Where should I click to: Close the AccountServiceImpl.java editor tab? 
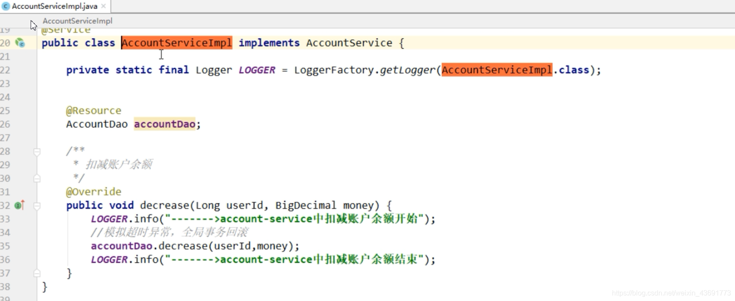(104, 6)
